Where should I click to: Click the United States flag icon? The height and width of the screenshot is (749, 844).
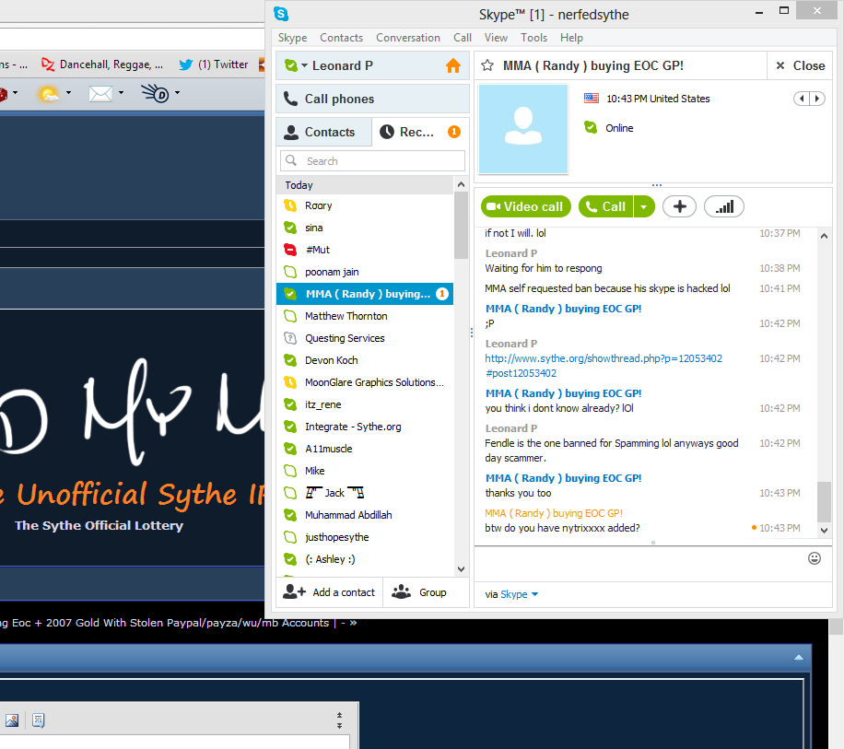(592, 98)
